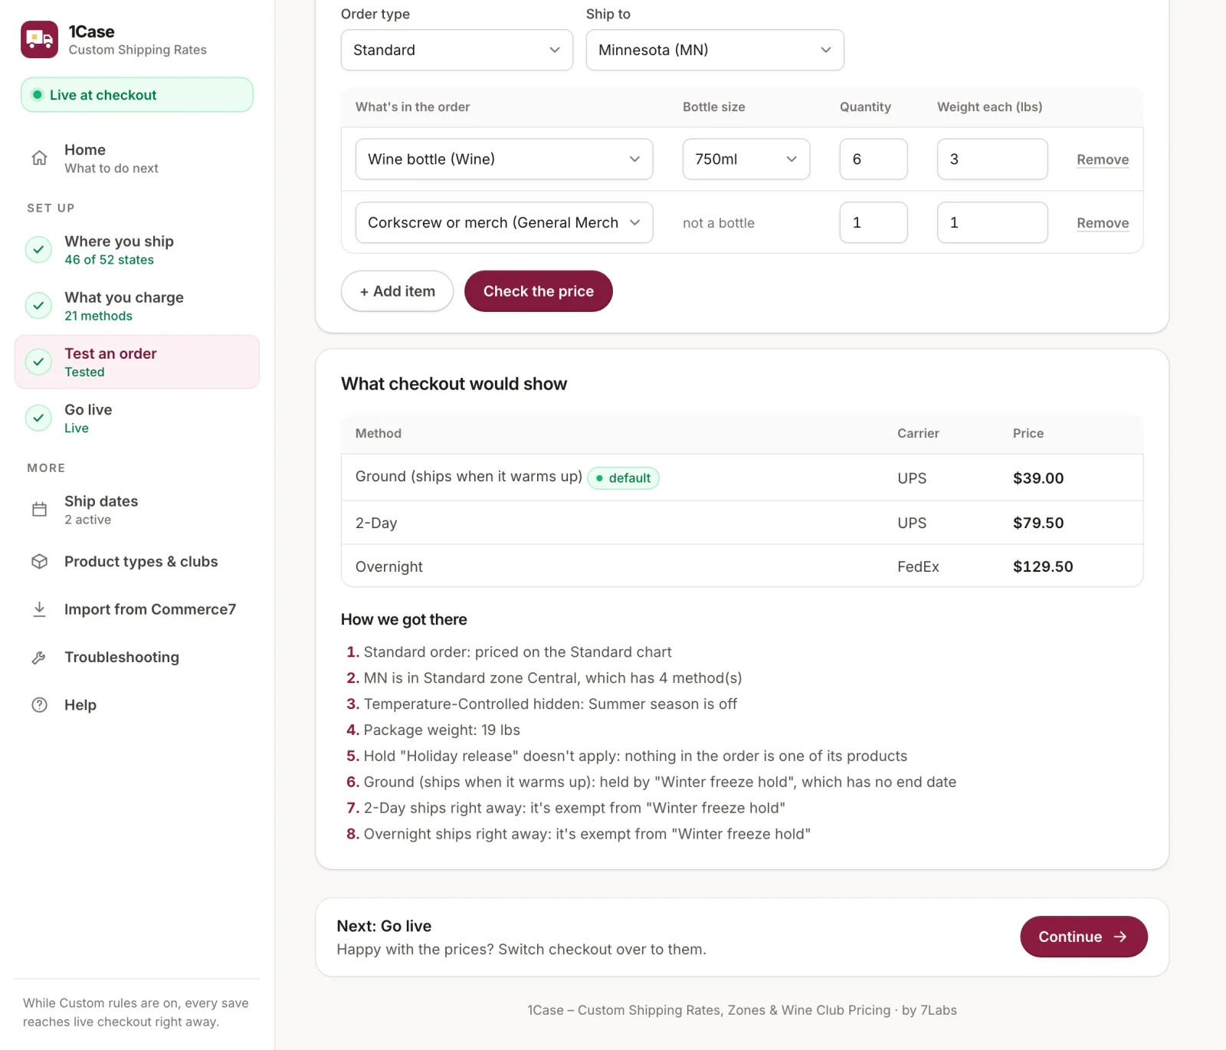Click the Check the price button
The width and height of the screenshot is (1226, 1050).
[x=539, y=291]
